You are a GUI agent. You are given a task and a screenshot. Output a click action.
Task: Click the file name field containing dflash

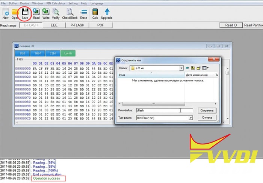point(165,110)
